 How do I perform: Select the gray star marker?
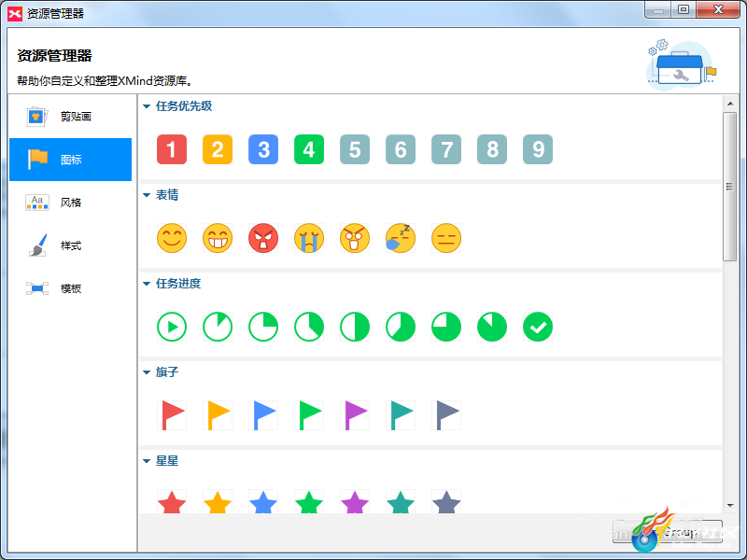click(x=446, y=501)
